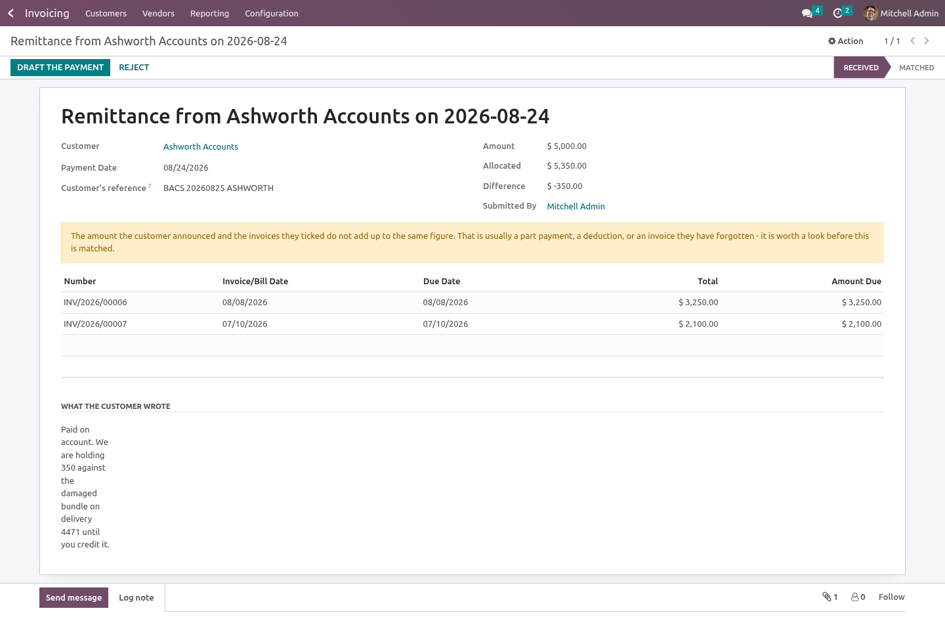This screenshot has width=945, height=617.
Task: Open Ashworth Accounts customer link
Action: (x=201, y=147)
